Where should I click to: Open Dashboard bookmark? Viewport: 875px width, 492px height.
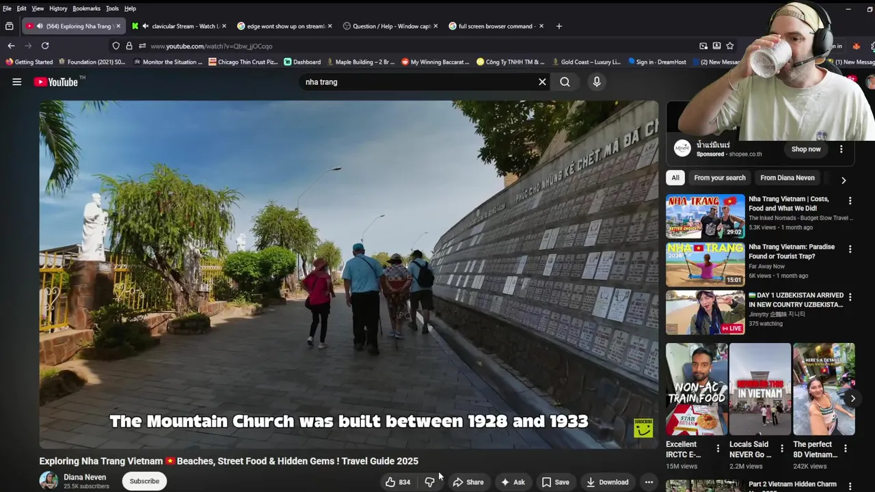[302, 61]
